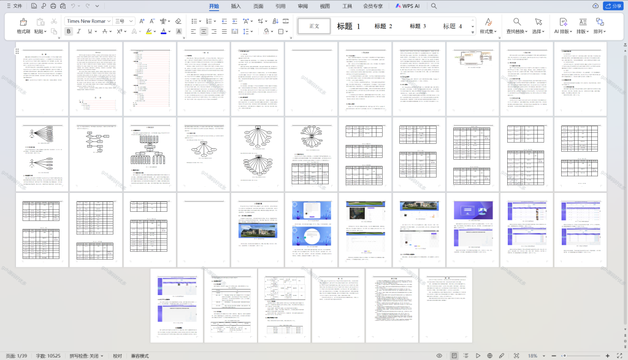Click the fullscreen icon in the status bar
The height and width of the screenshot is (360, 628).
619,356
